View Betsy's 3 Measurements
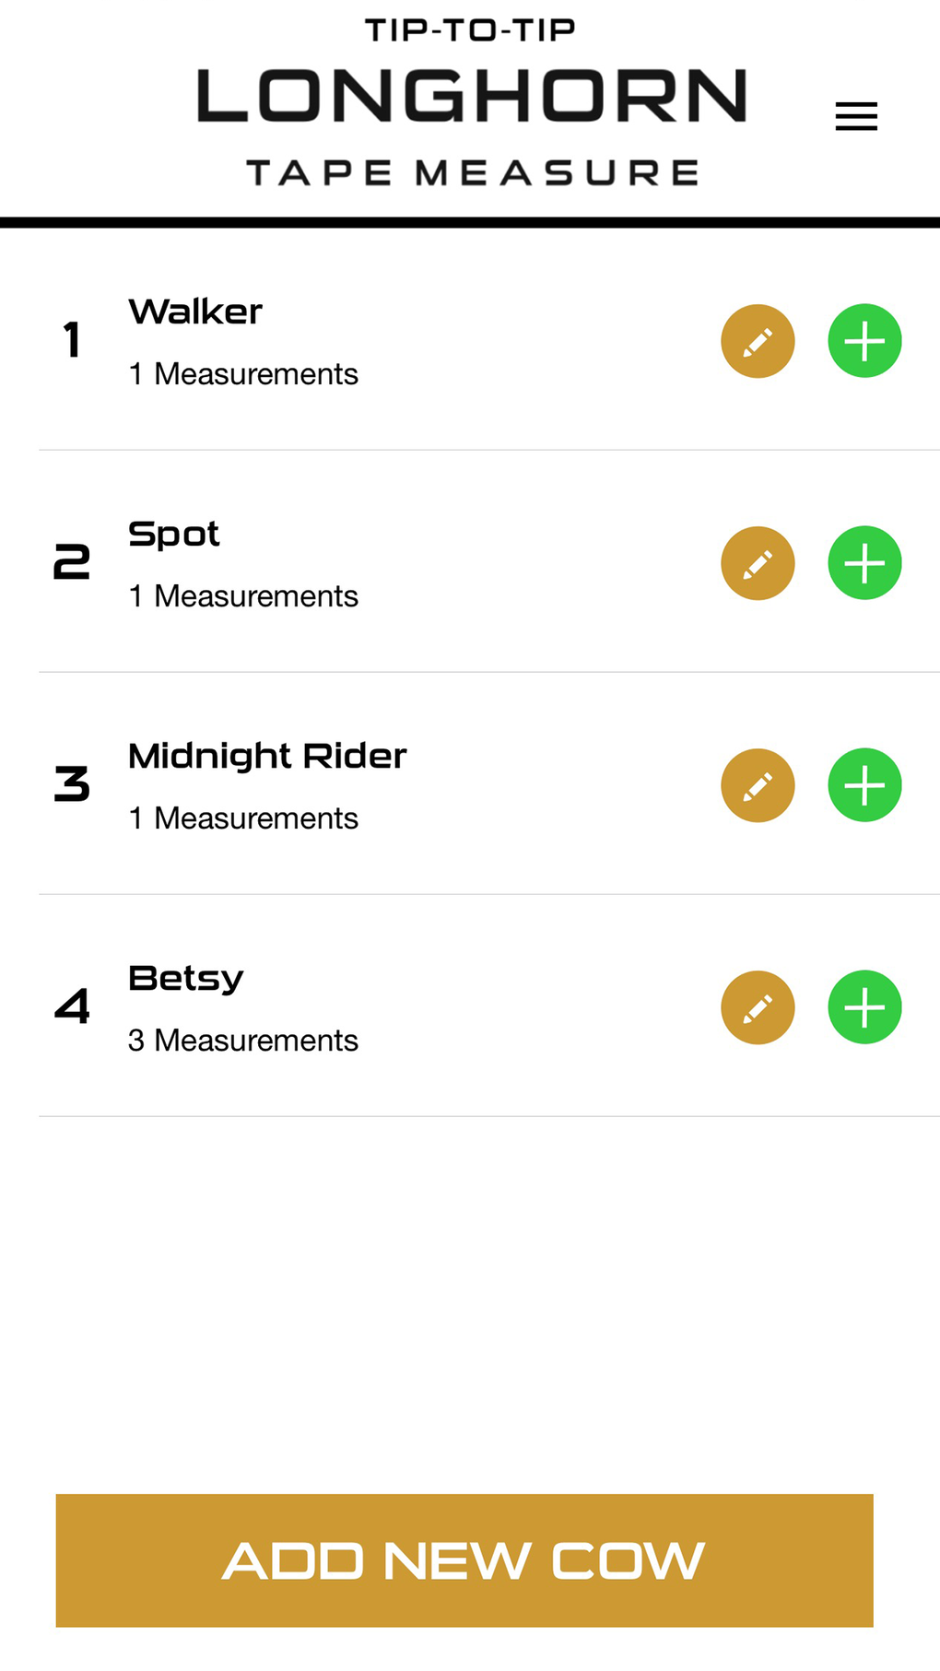 pyautogui.click(x=243, y=1041)
